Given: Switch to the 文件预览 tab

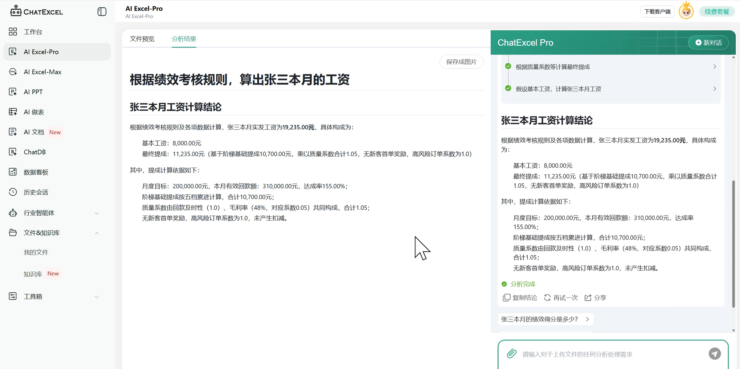Looking at the screenshot, I should 142,39.
